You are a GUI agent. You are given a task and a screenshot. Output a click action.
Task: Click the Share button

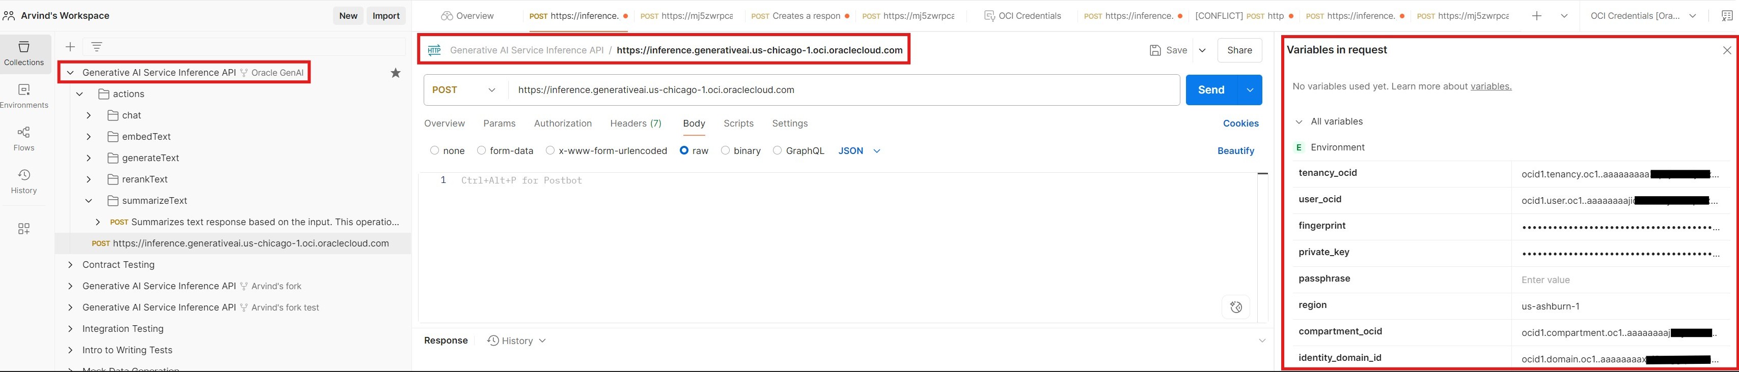pyautogui.click(x=1239, y=50)
